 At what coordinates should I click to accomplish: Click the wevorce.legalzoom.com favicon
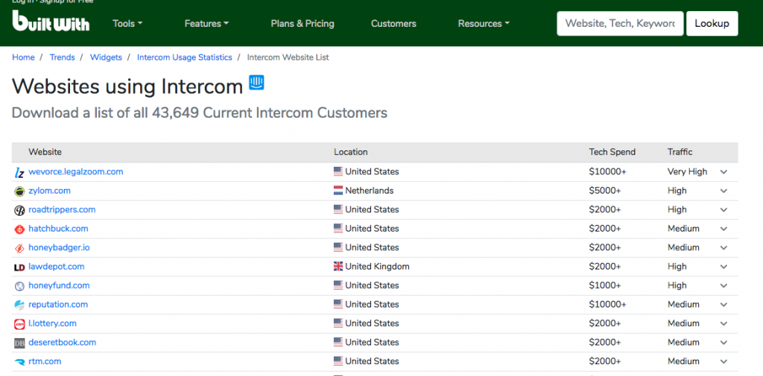coord(19,173)
